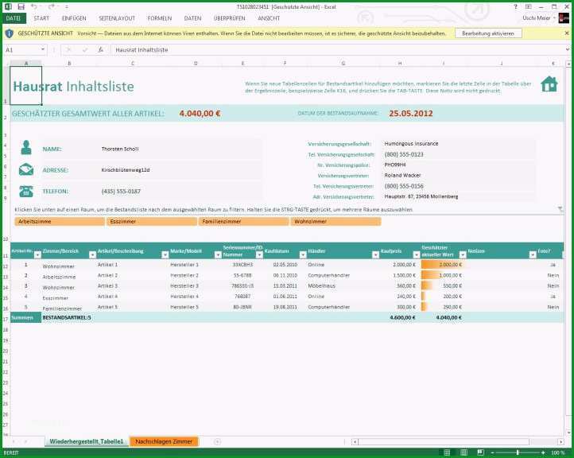
Task: Click the Undo arrow in quick access toolbar
Action: tap(34, 6)
